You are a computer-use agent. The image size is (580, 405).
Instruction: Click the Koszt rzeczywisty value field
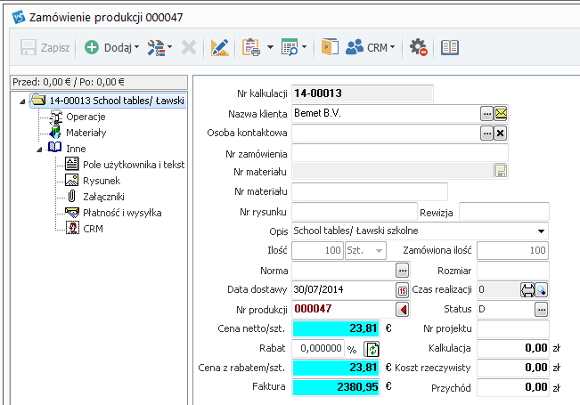[x=512, y=368]
